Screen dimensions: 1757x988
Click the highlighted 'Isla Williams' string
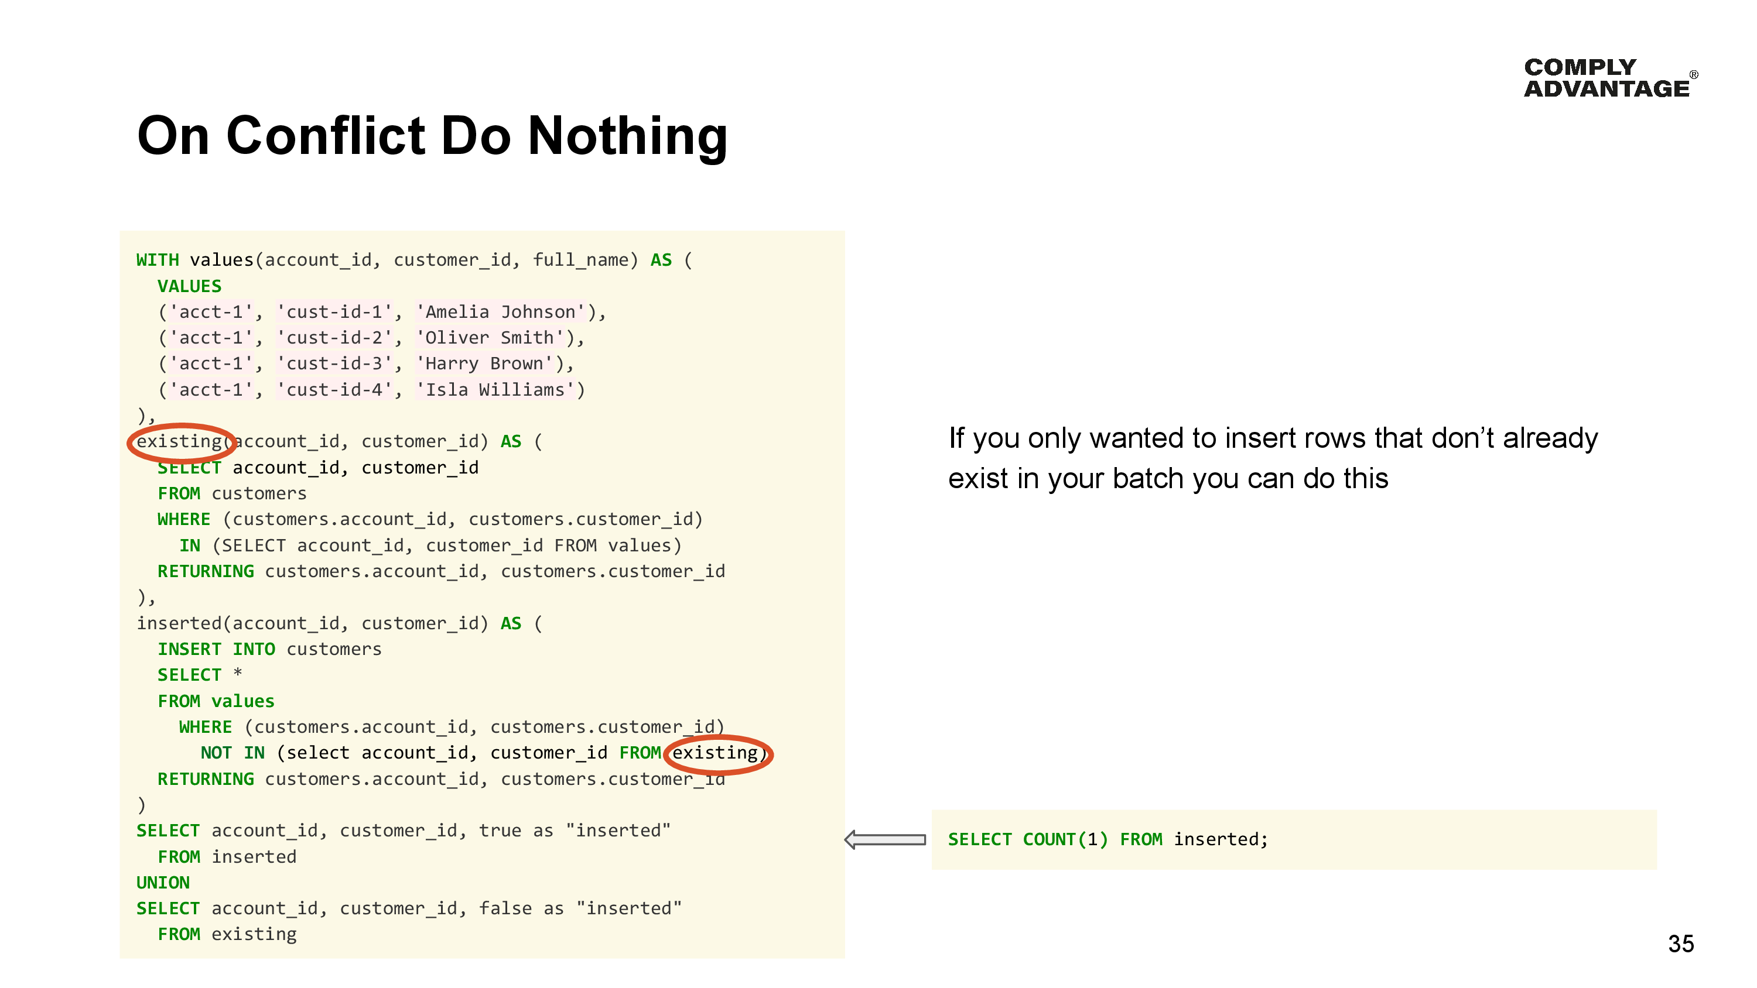pyautogui.click(x=498, y=389)
